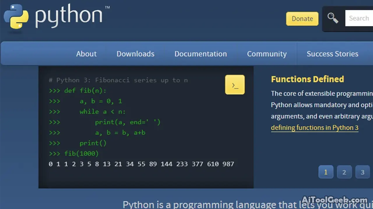Screen dimensions: 373x209
Task: Follow the 'defining functions in Python 3' link
Action: (315, 128)
